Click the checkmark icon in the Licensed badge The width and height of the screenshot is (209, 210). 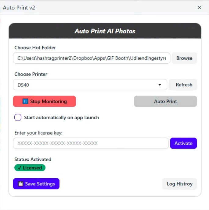(x=20, y=168)
